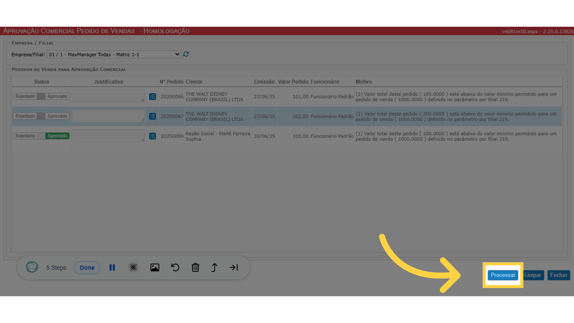Click the Nº Pedido column header

click(172, 82)
